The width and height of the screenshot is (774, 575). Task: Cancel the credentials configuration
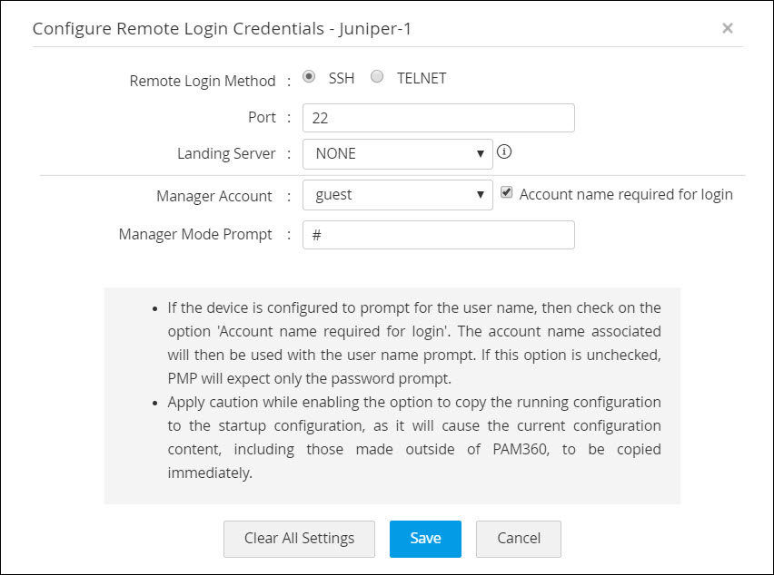point(519,538)
